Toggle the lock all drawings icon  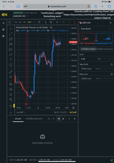click(11, 94)
